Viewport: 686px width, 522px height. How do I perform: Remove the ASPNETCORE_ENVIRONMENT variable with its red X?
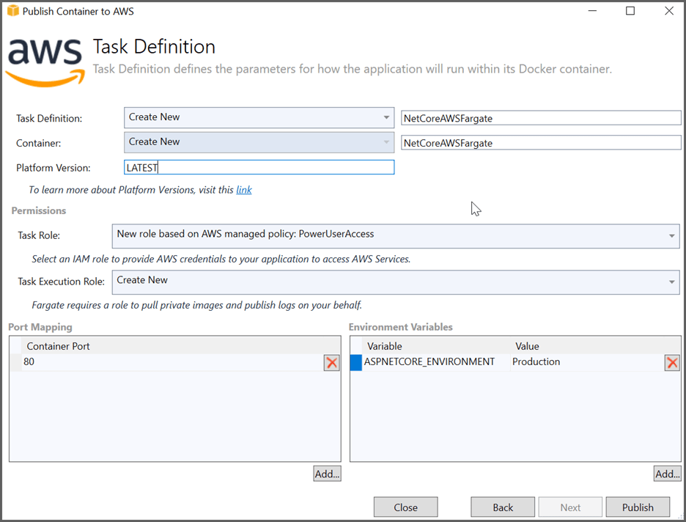tap(672, 361)
